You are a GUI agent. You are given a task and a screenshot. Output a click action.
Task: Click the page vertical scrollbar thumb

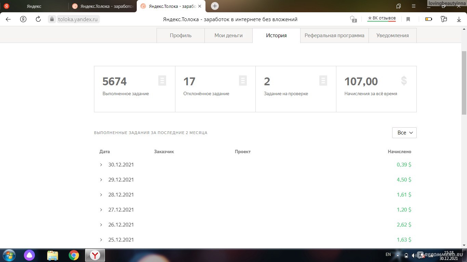point(464,83)
